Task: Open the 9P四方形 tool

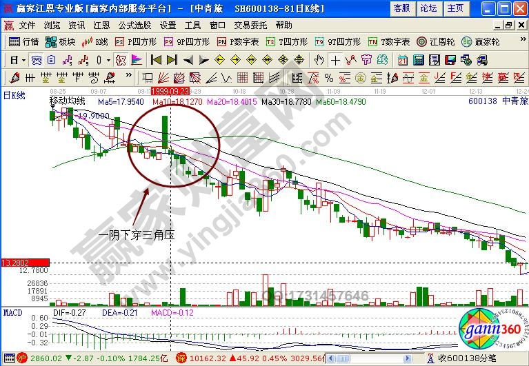Action: tap(183, 41)
